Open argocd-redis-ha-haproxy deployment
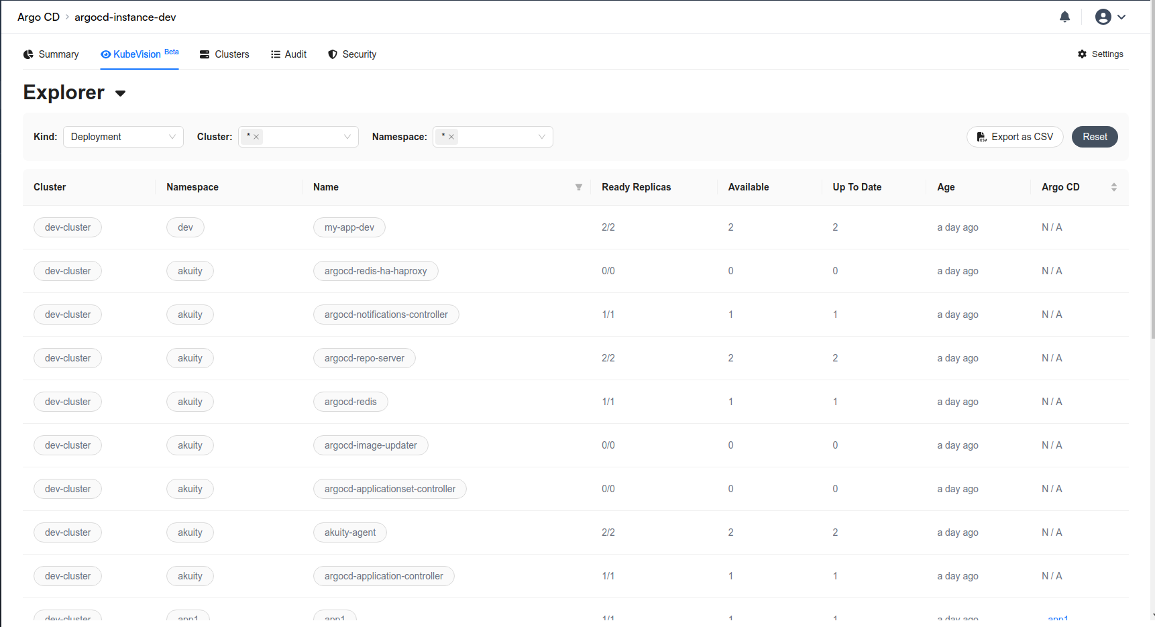 [x=376, y=271]
